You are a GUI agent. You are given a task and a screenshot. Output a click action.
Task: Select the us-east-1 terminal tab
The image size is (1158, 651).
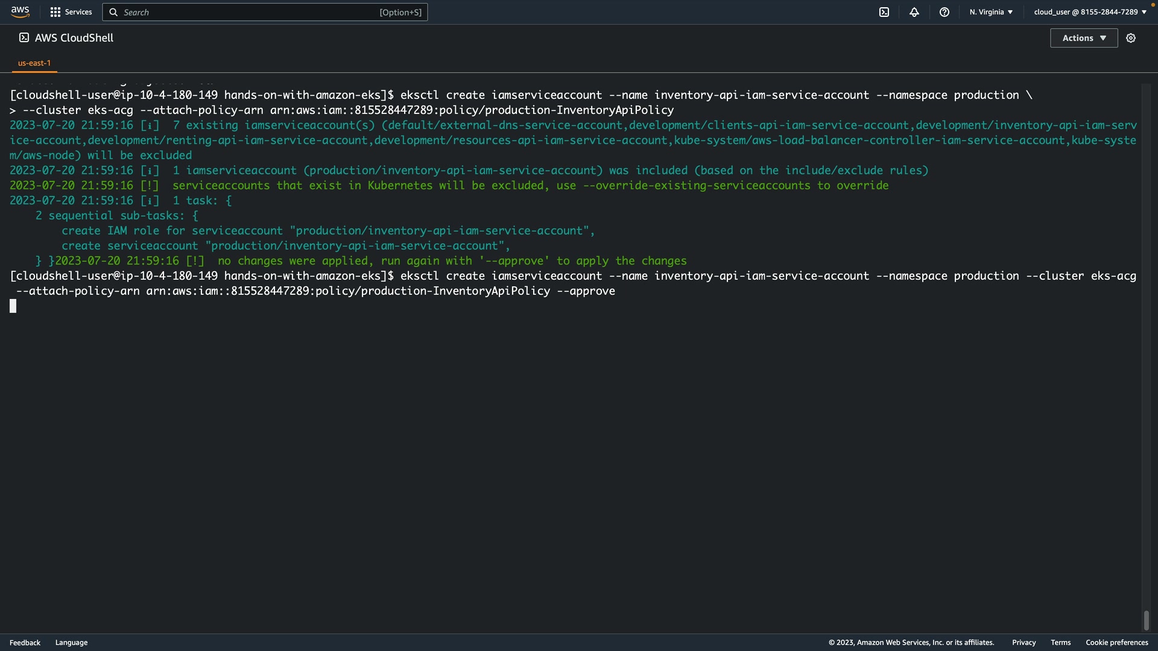click(x=34, y=63)
